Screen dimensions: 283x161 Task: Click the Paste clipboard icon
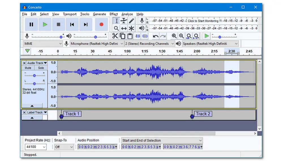pyautogui.click(x=130, y=36)
